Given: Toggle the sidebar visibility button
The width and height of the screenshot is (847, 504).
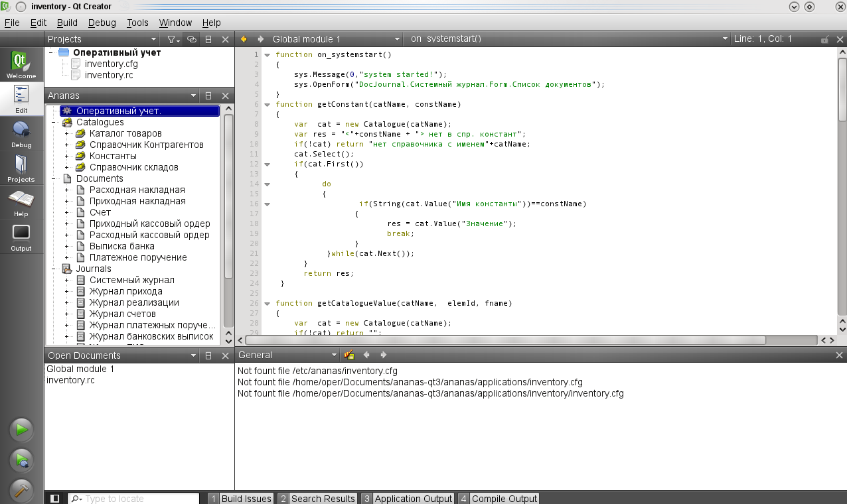Looking at the screenshot, I should (x=55, y=499).
